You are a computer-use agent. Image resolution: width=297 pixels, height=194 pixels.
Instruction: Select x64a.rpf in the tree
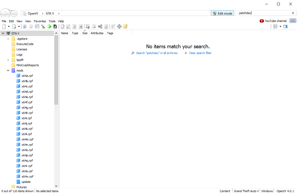[27, 76]
